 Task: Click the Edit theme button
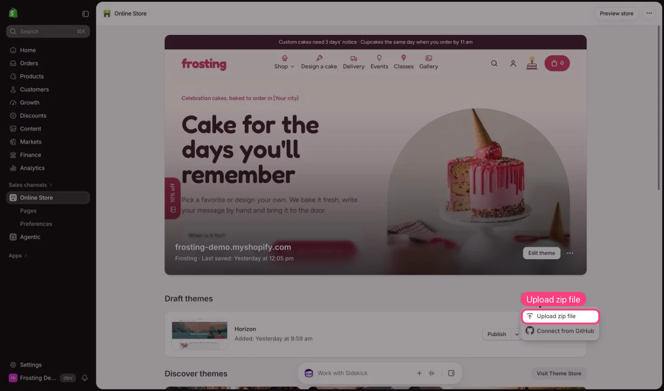click(x=541, y=253)
